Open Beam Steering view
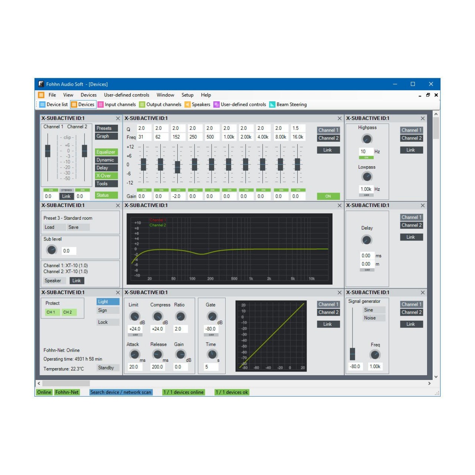This screenshot has width=475, height=475. (288, 105)
